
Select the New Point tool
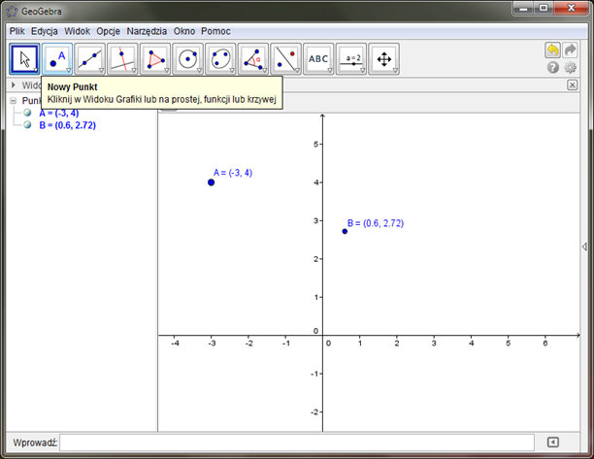(57, 59)
